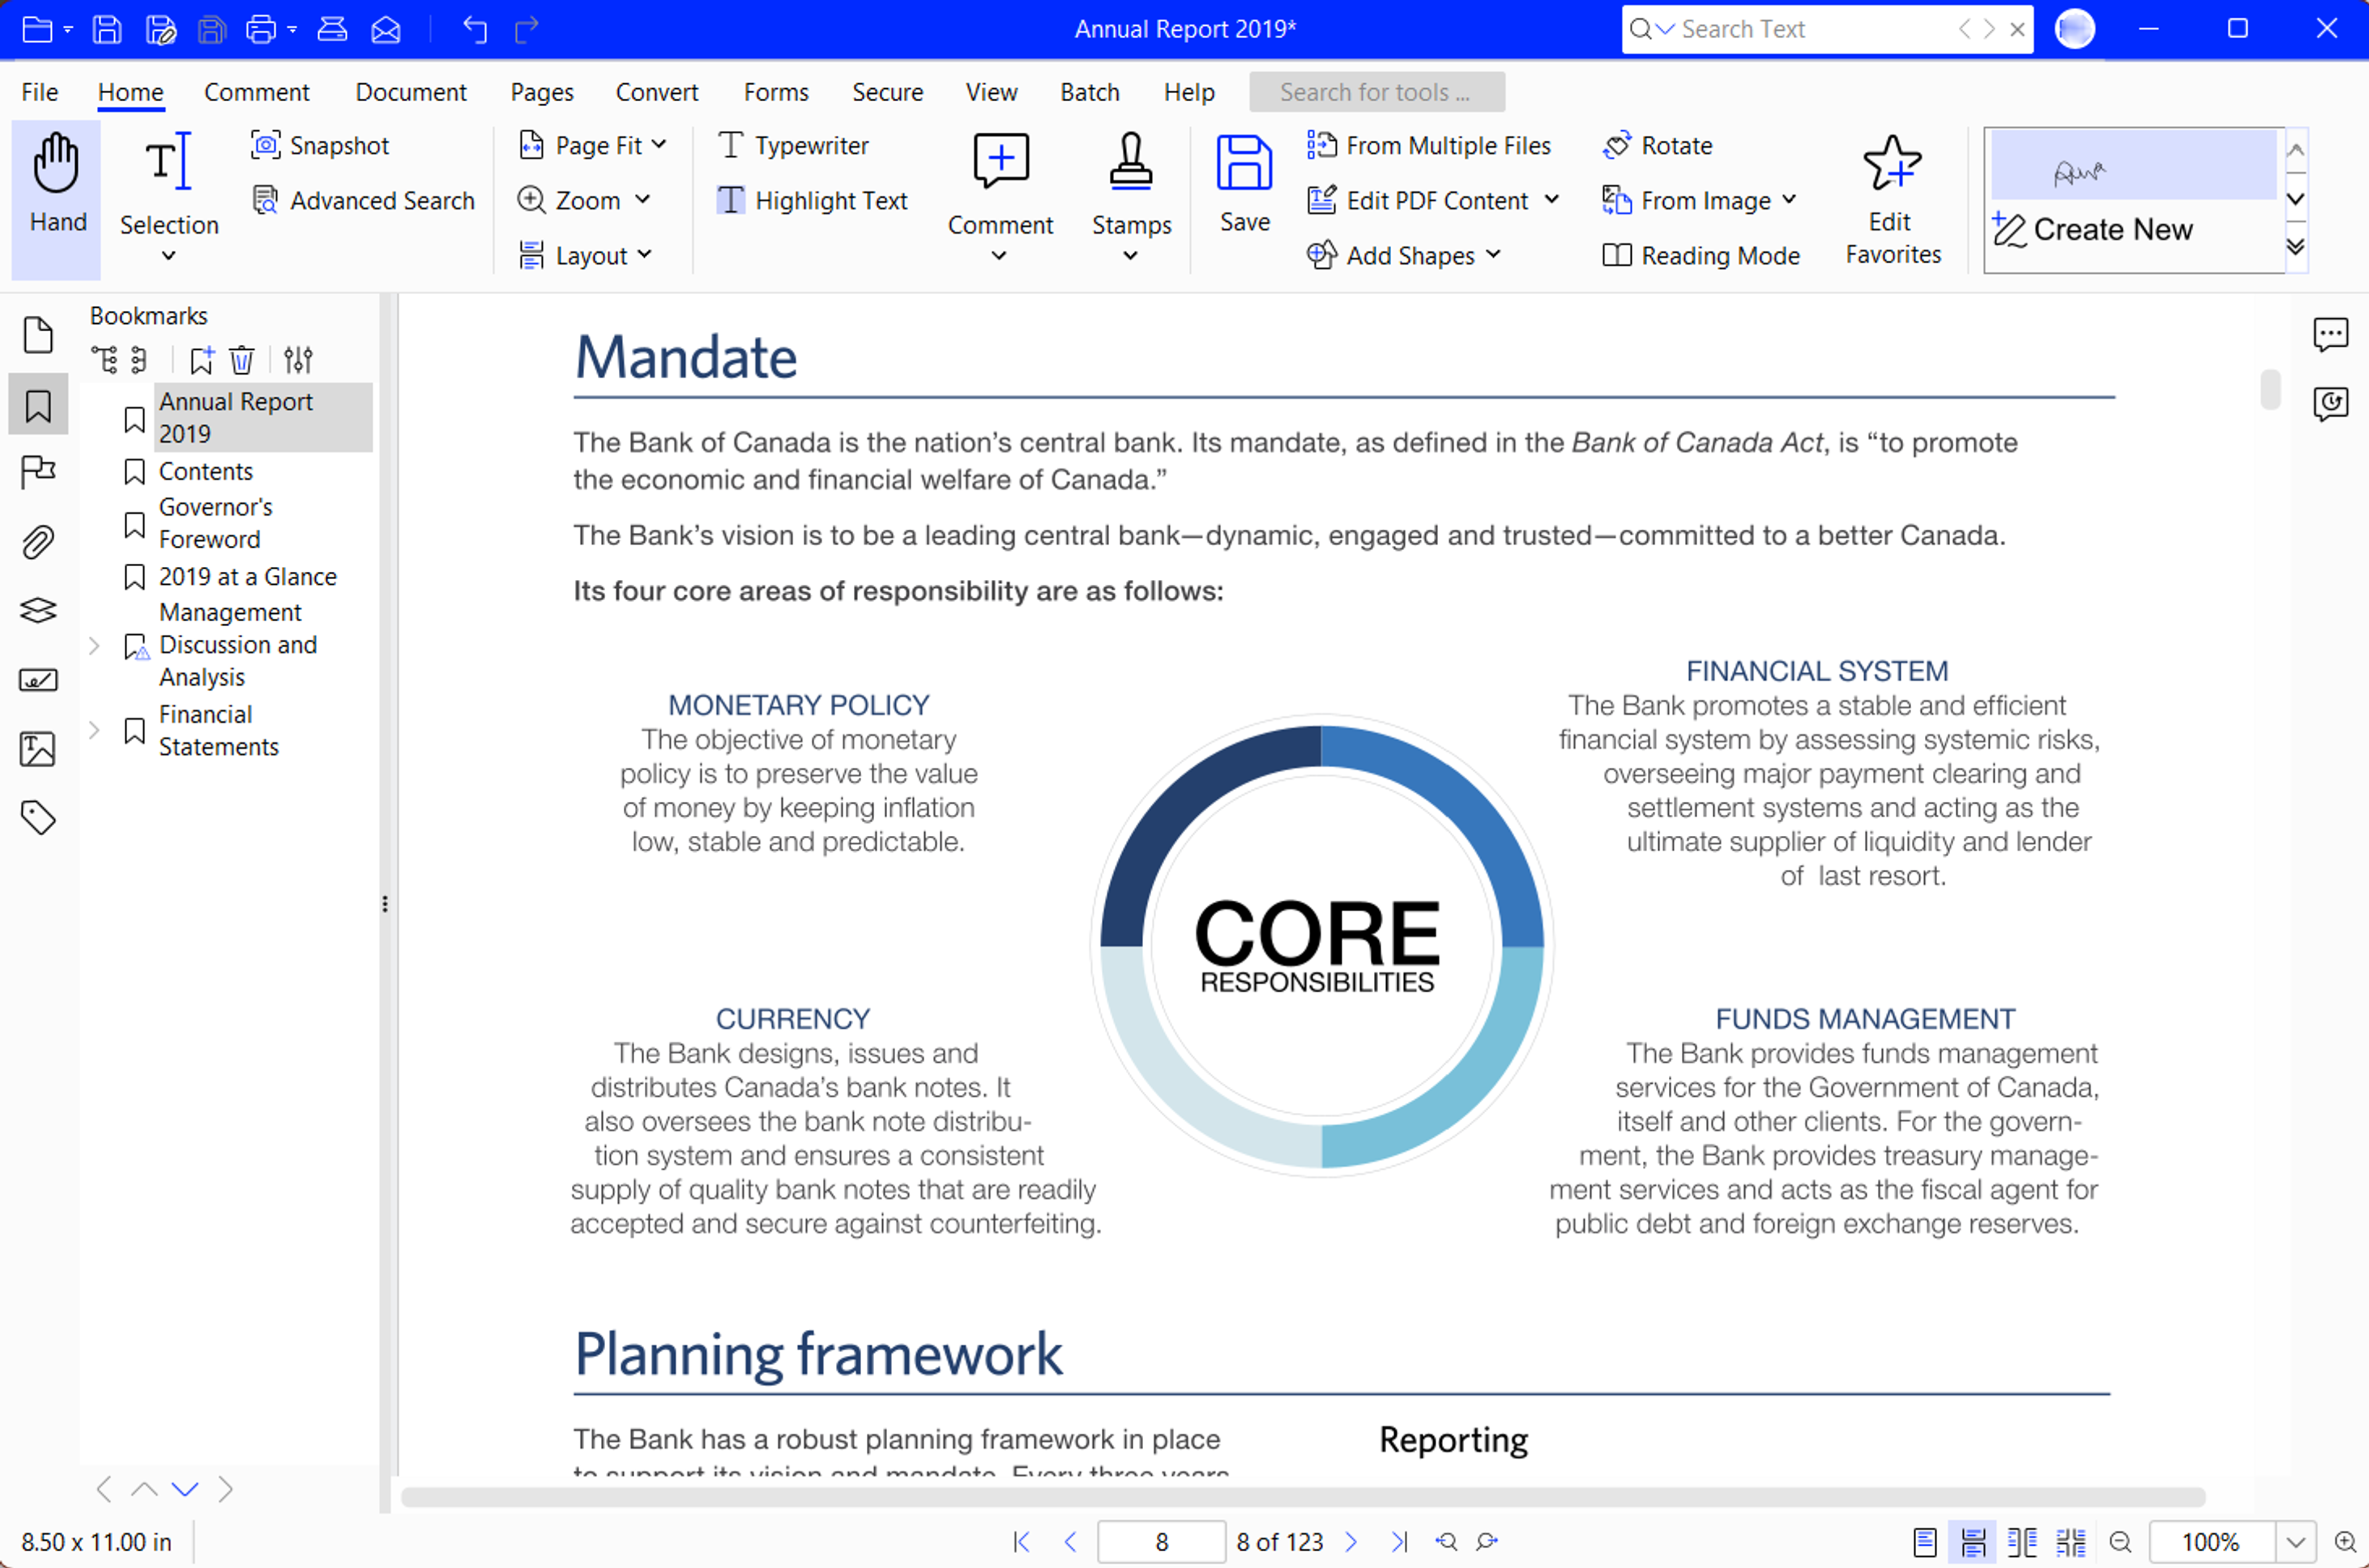
Task: Open the Signatures sidebar panel
Action: tap(38, 680)
